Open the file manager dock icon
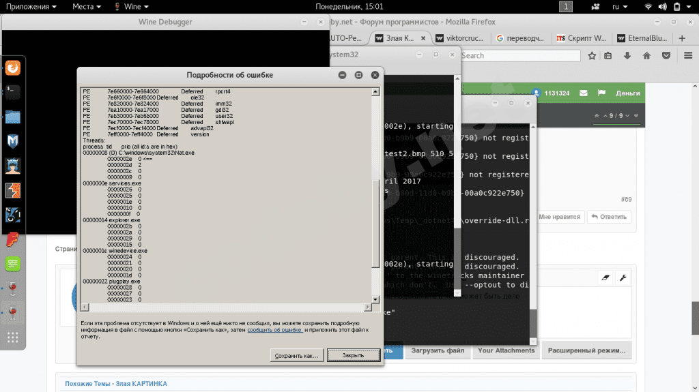The height and width of the screenshot is (392, 699). coord(13,117)
